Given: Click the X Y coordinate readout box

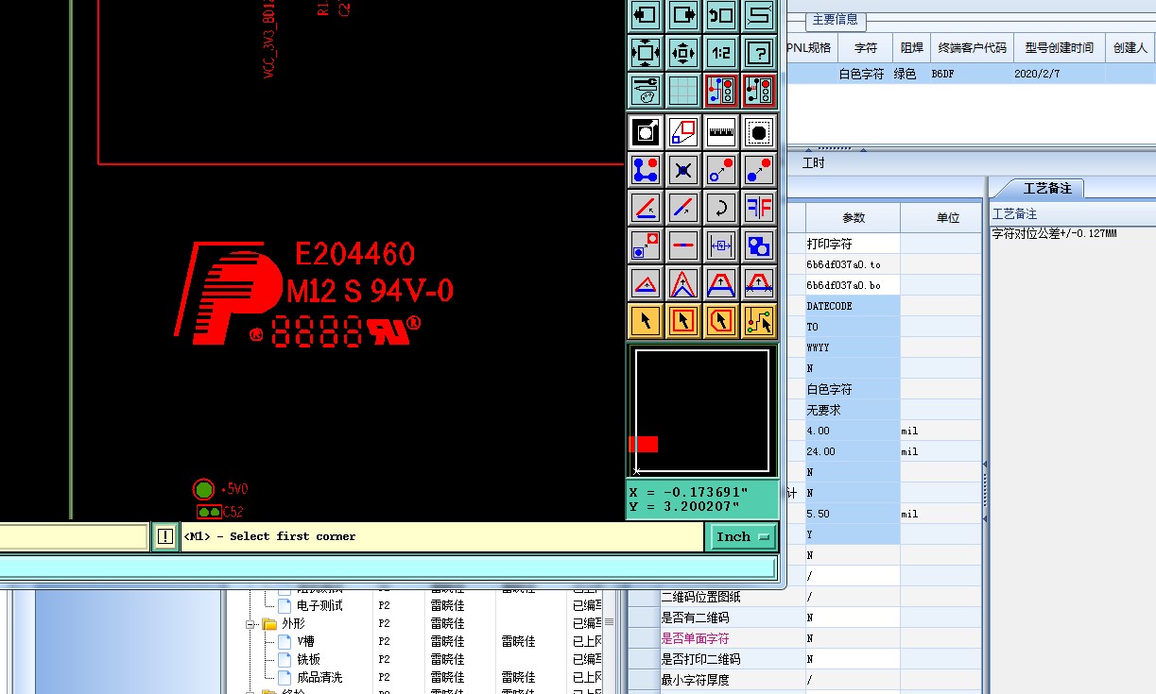Looking at the screenshot, I should pos(702,499).
